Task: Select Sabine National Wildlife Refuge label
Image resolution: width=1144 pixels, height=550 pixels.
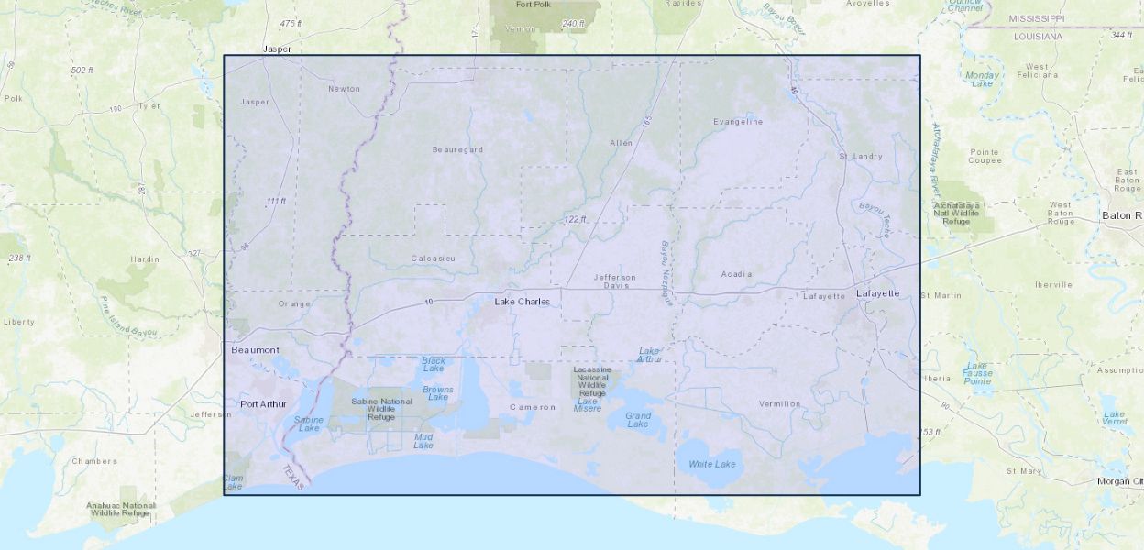Action: (x=381, y=409)
